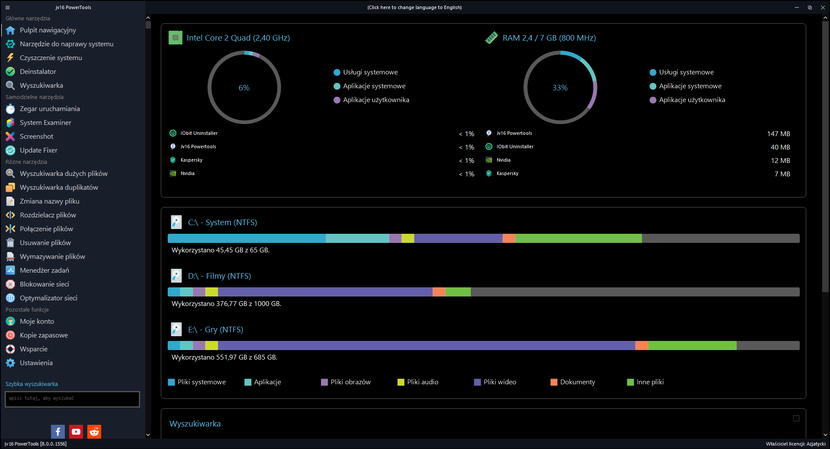
Task: Click the D:\ drive usage bar
Action: point(483,292)
